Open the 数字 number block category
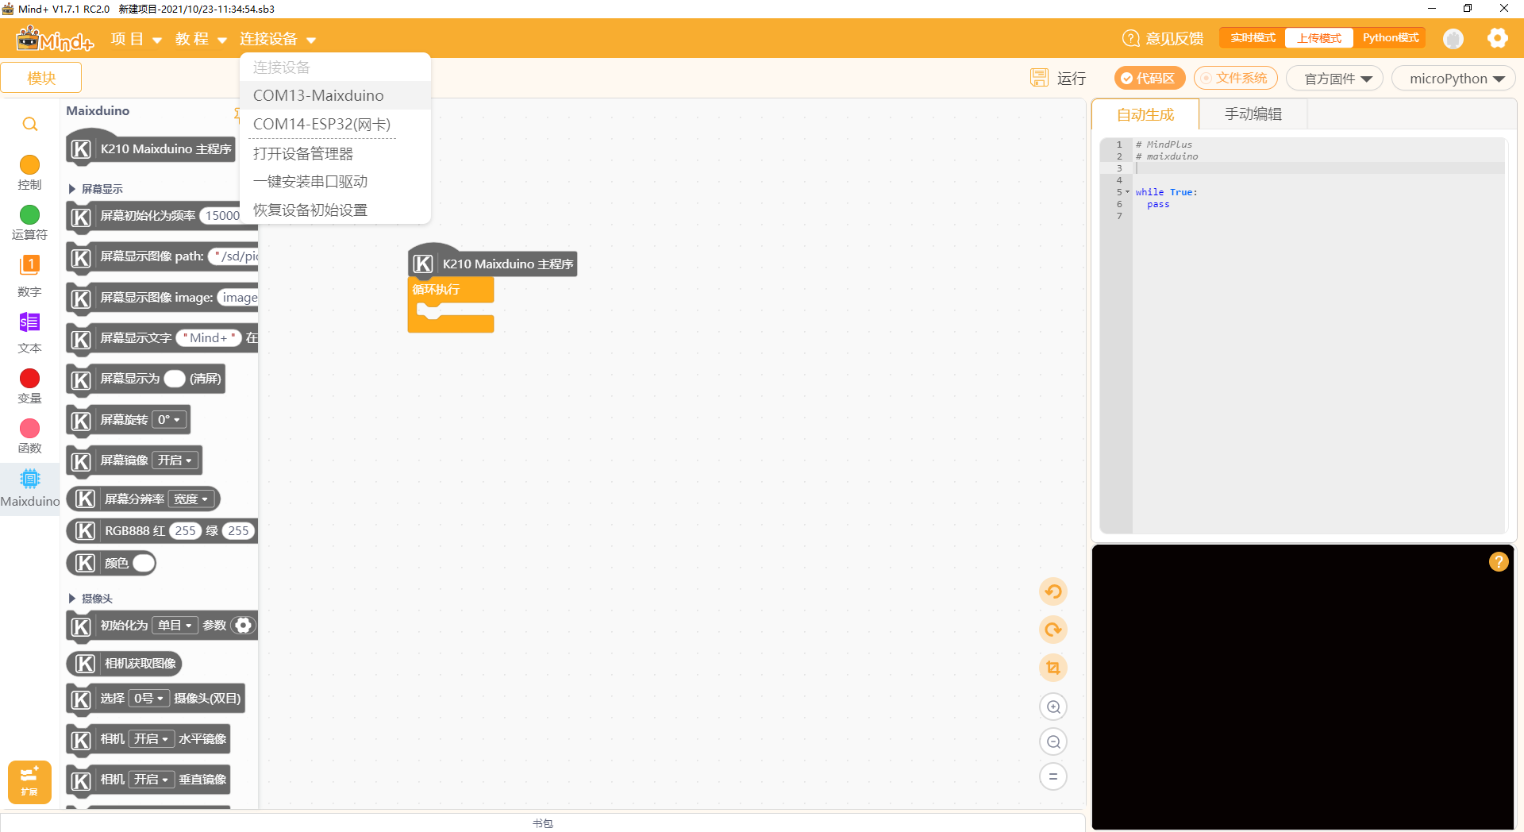This screenshot has width=1524, height=832. (x=29, y=275)
